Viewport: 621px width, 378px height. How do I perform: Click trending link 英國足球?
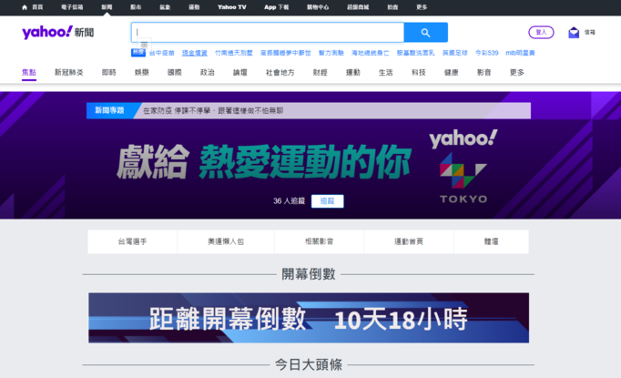point(455,53)
